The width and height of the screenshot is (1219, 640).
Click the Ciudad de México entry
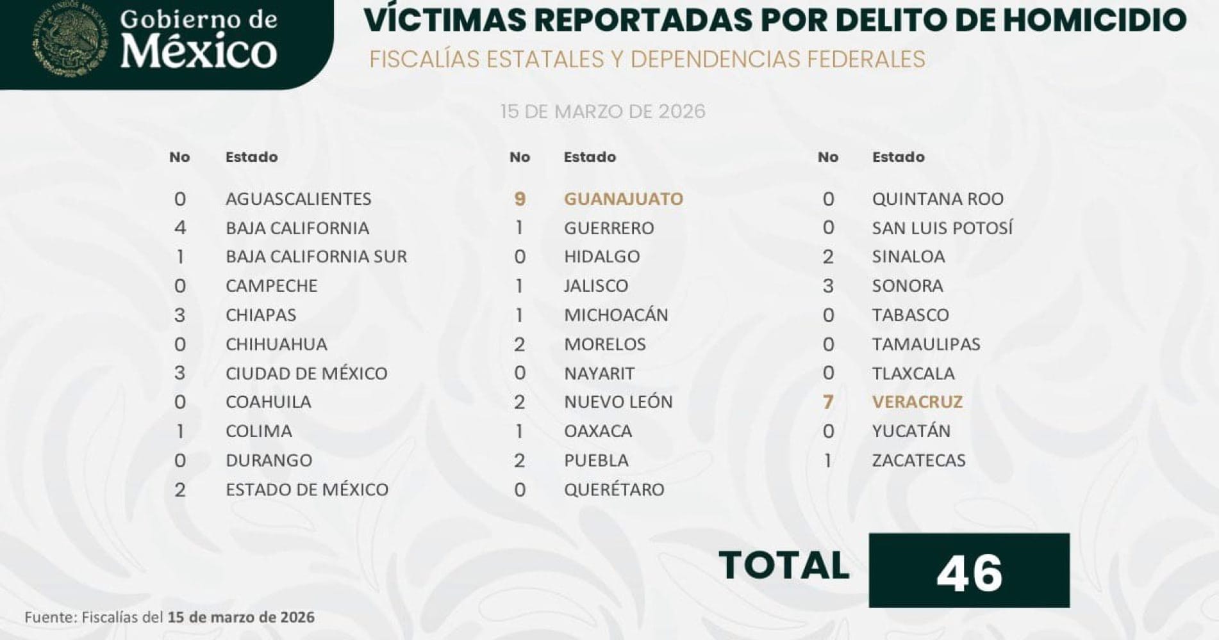[306, 373]
